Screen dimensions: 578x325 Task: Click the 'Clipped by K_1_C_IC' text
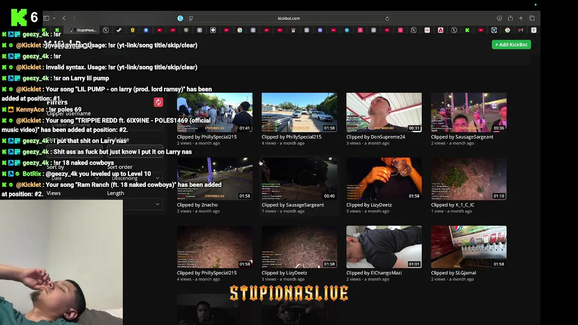pyautogui.click(x=452, y=205)
